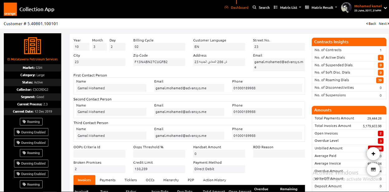Image resolution: width=389 pixels, height=192 pixels.
Task: Click the Credit Limit field
Action: tap(159, 169)
